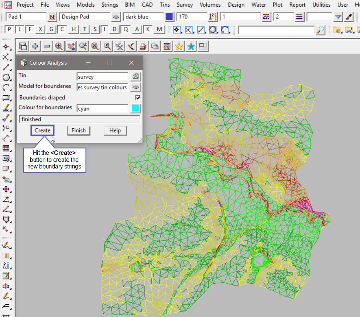
Task: Toggle the 'K' snap button
Action: click(148, 30)
